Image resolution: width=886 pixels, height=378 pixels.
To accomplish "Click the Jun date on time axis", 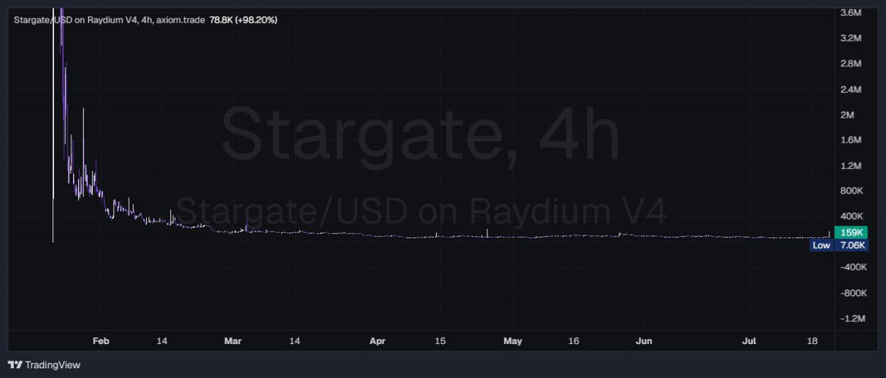I will [x=645, y=341].
